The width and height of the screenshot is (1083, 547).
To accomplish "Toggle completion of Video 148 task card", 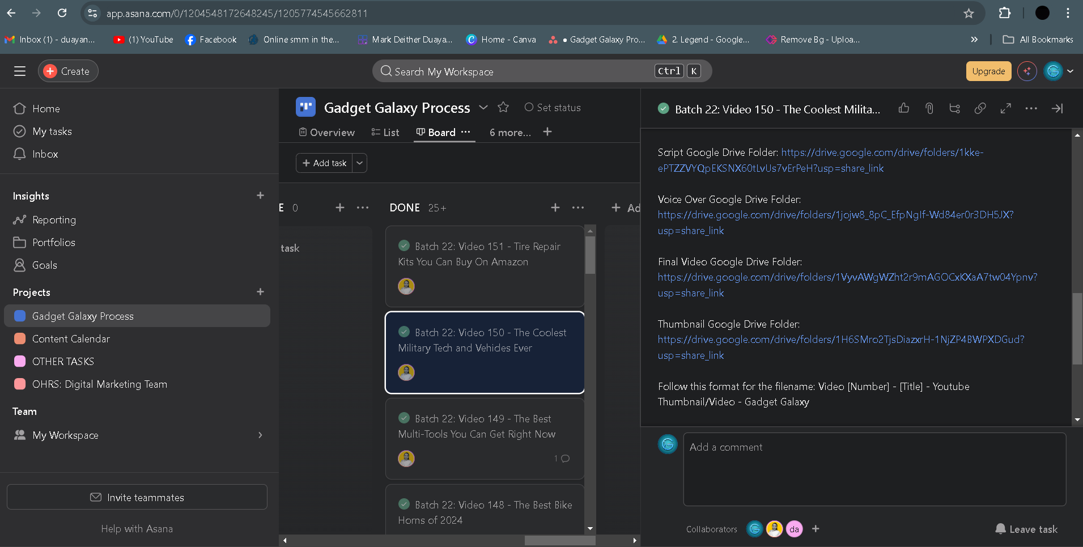I will (x=404, y=504).
